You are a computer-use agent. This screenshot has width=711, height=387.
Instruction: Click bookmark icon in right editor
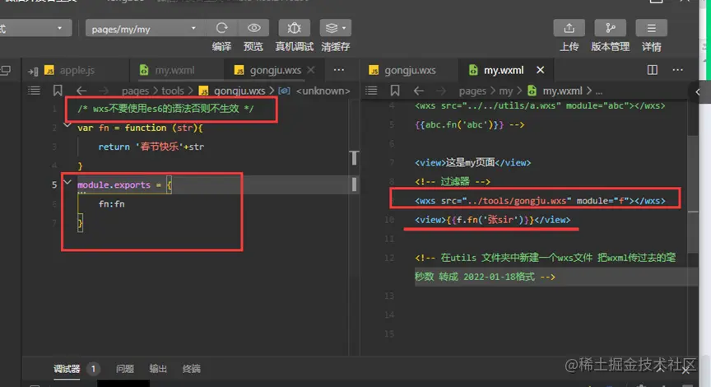[x=395, y=91]
